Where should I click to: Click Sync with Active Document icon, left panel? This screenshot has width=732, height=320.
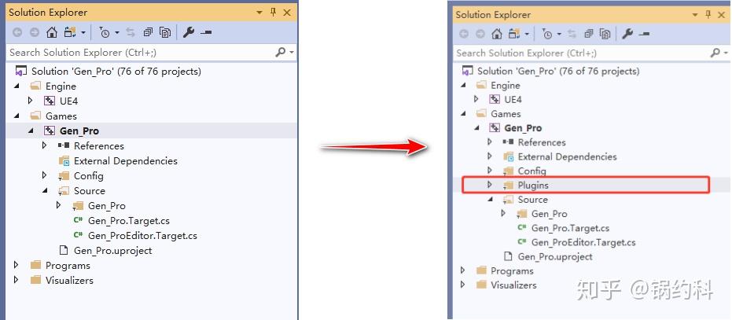[x=131, y=33]
